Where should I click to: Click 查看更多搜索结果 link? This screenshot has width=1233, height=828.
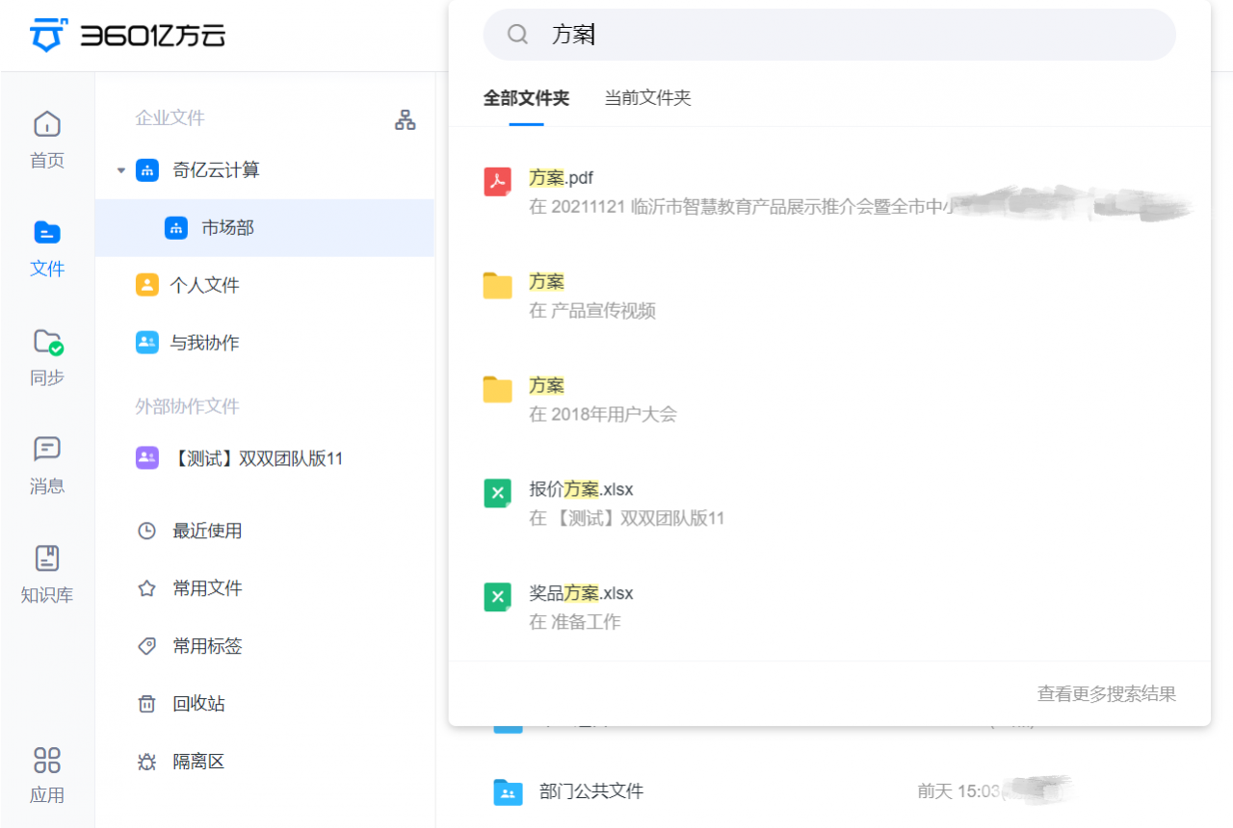click(x=1106, y=692)
